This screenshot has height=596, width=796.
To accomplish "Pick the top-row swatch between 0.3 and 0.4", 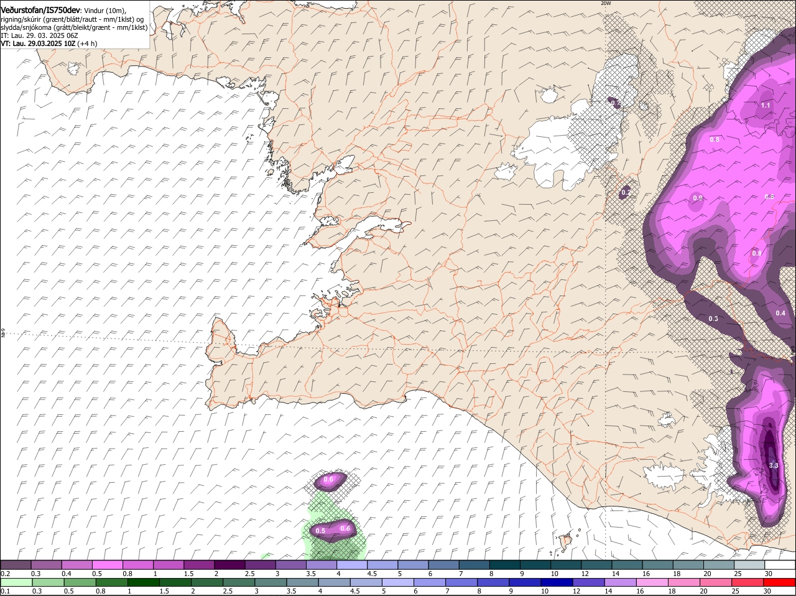I will pos(47,564).
